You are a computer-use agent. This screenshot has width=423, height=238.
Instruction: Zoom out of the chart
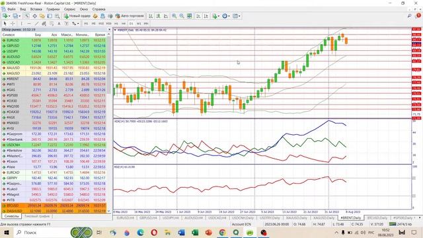(182, 16)
